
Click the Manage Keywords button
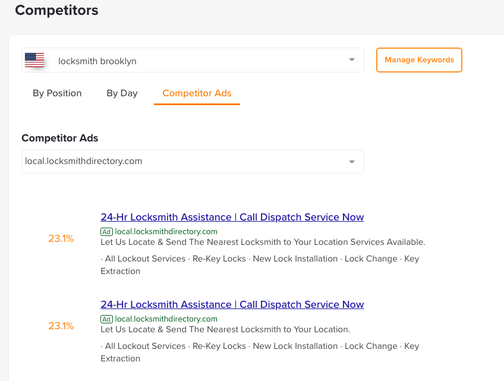point(419,60)
